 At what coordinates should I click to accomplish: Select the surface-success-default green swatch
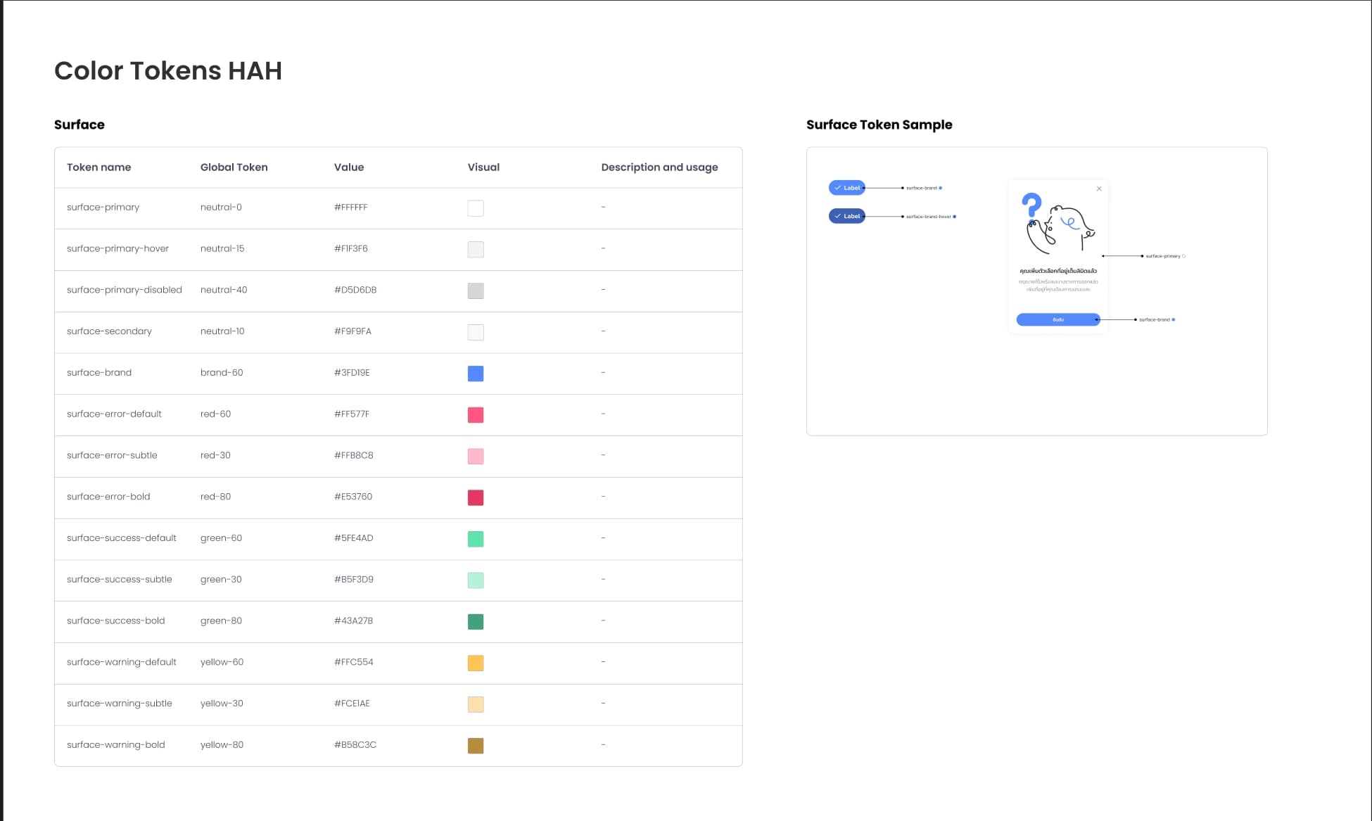click(x=476, y=539)
